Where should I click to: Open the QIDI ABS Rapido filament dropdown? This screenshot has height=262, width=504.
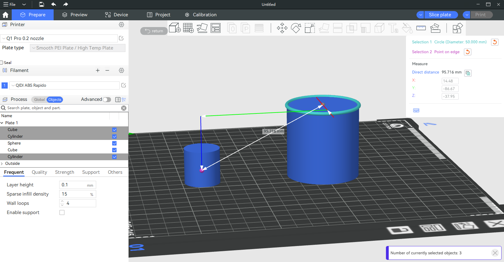pos(65,85)
